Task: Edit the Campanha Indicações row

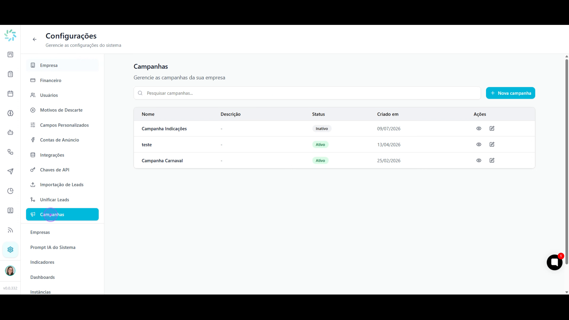Action: (492, 129)
